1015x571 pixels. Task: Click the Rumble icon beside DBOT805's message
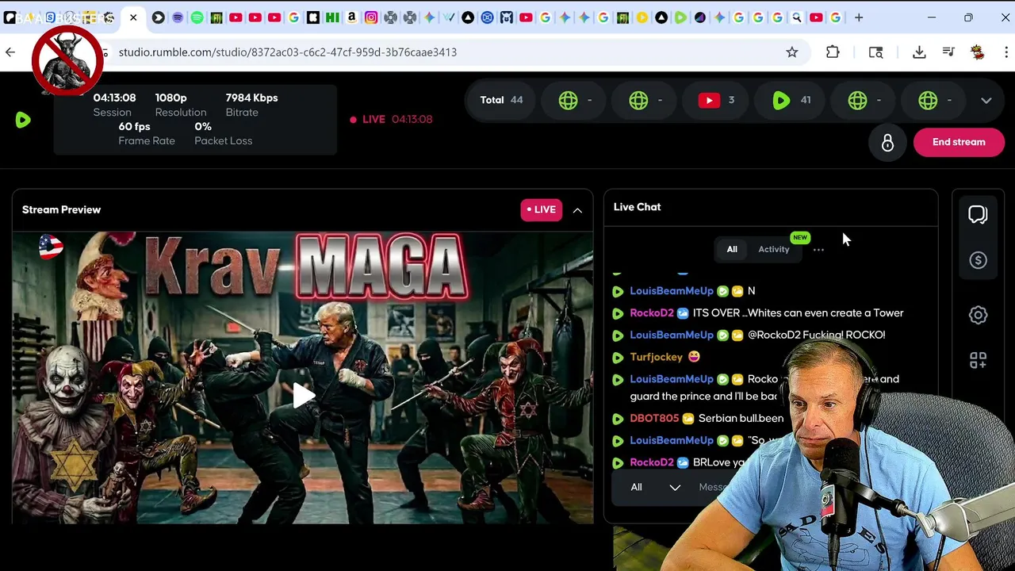click(618, 419)
